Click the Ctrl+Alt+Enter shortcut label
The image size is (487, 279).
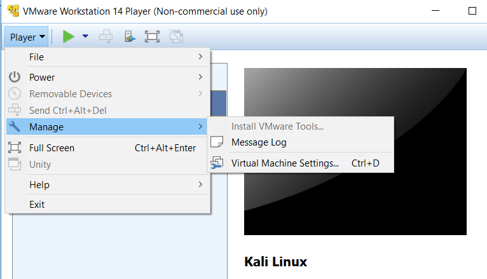pyautogui.click(x=165, y=148)
